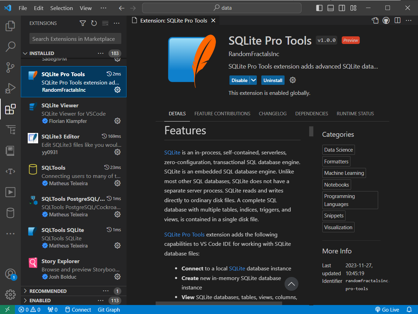418x314 pixels.
Task: Show additional views via activity bar ellipsis
Action: pos(10,234)
